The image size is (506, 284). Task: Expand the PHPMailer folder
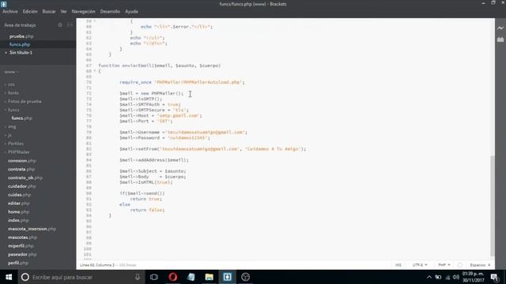pos(19,152)
